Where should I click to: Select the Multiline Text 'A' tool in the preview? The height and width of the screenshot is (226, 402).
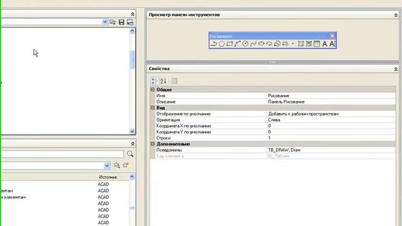coord(325,44)
